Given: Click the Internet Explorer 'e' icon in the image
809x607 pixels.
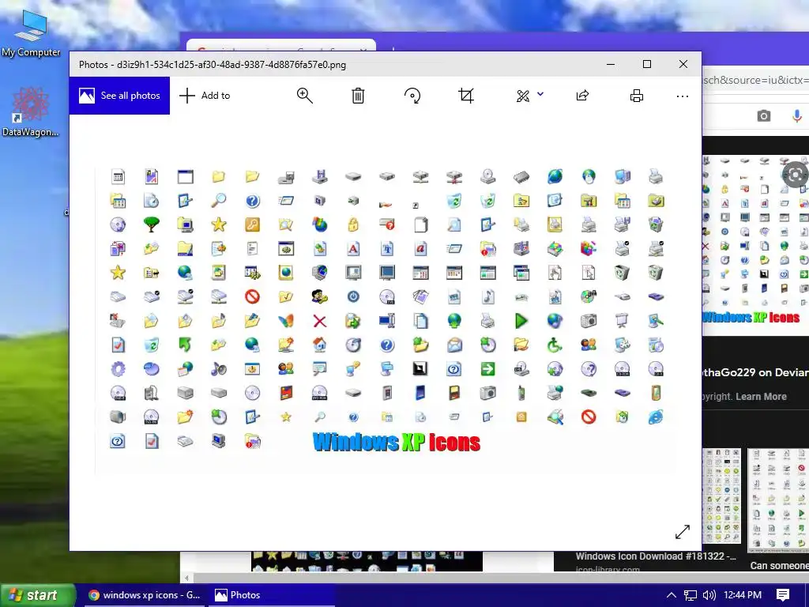Looking at the screenshot, I should [x=656, y=417].
